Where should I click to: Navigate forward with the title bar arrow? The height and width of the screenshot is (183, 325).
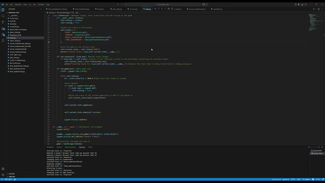(x=122, y=4)
